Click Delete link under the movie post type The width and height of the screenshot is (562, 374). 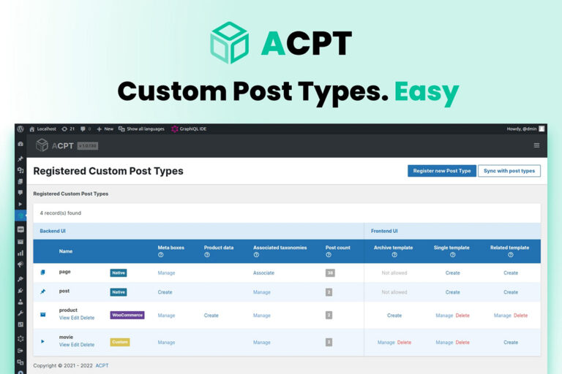pyautogui.click(x=87, y=345)
